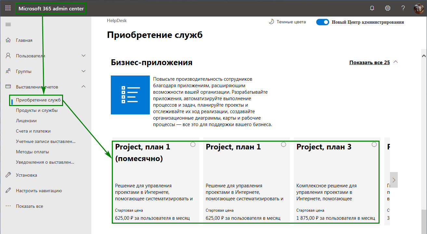The image size is (427, 234).
Task: Click HelpDesk organization name
Action: 117,20
